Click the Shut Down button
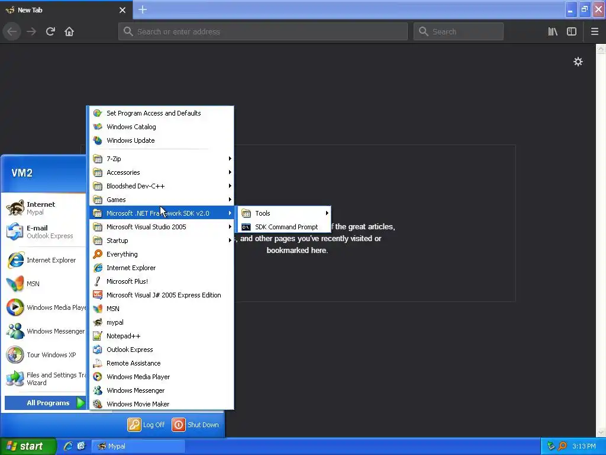 (x=195, y=425)
